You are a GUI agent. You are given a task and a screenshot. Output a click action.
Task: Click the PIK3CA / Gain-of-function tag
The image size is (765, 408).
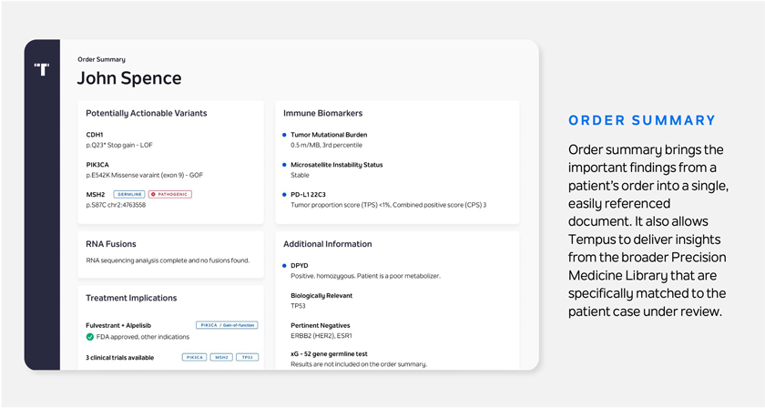point(227,325)
